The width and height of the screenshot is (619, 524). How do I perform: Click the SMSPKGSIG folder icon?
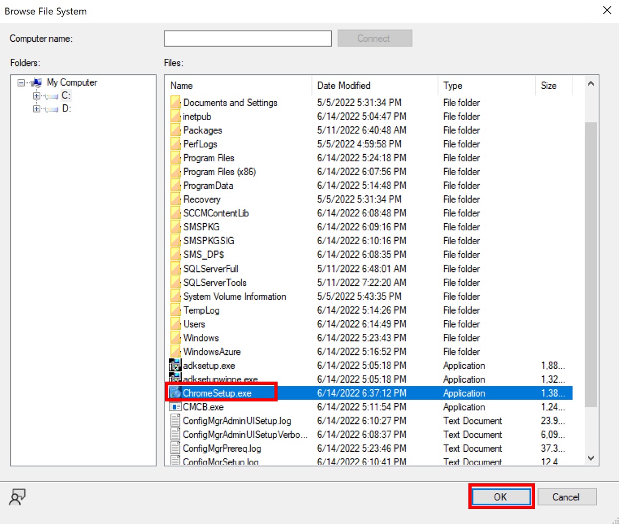[x=175, y=240]
